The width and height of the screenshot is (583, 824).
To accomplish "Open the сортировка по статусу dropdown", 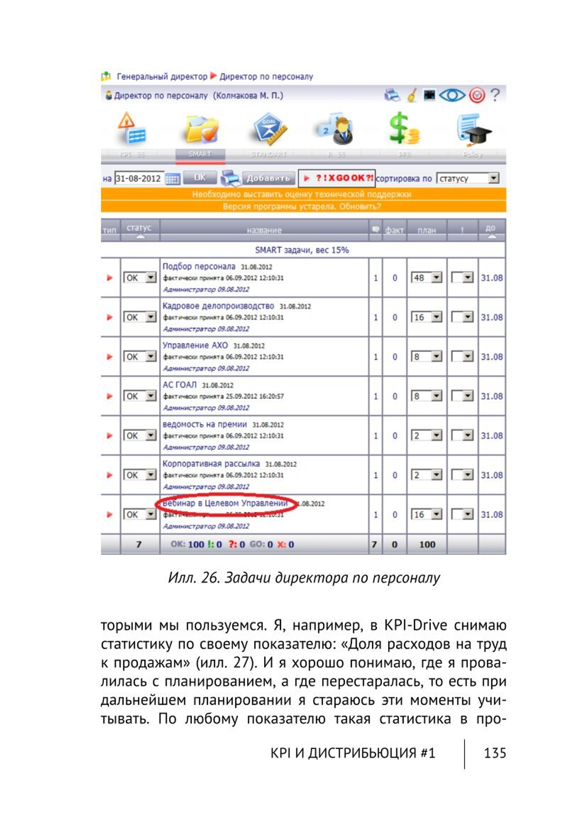I will (468, 178).
